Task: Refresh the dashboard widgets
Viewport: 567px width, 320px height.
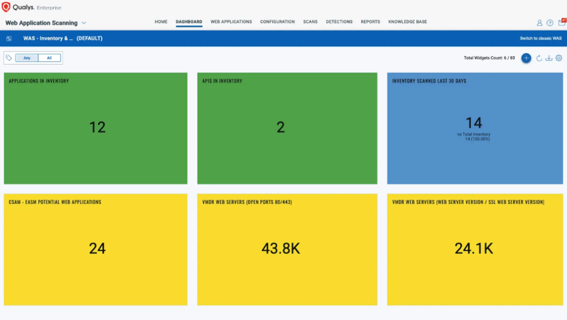Action: (x=539, y=57)
